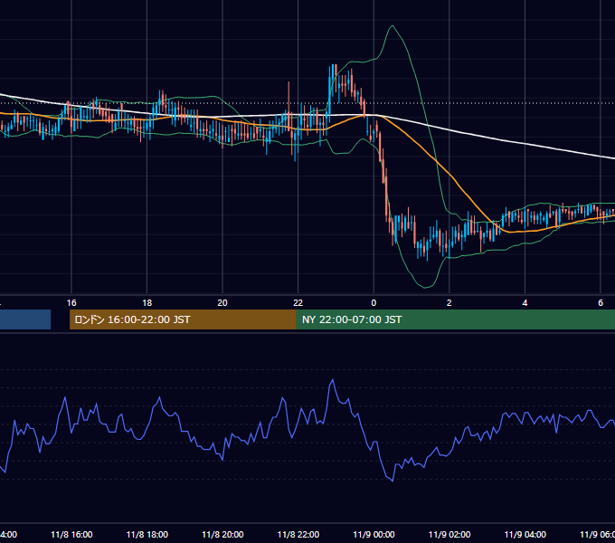Click the ロンドン 16:00-22:00 JST session bar
Image resolution: width=615 pixels, height=543 pixels.
[183, 319]
